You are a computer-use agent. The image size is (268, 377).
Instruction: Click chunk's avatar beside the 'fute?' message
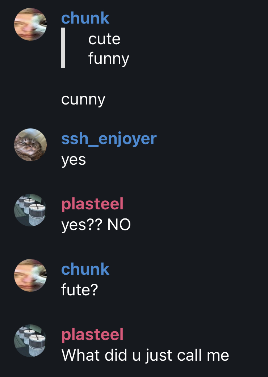click(30, 275)
